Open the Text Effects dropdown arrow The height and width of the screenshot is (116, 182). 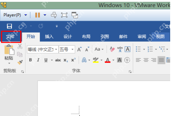(89, 60)
